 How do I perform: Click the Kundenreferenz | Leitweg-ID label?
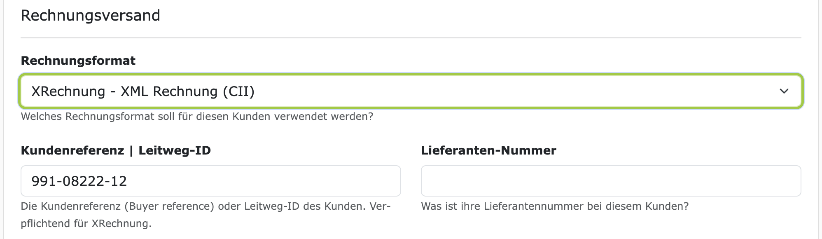115,150
